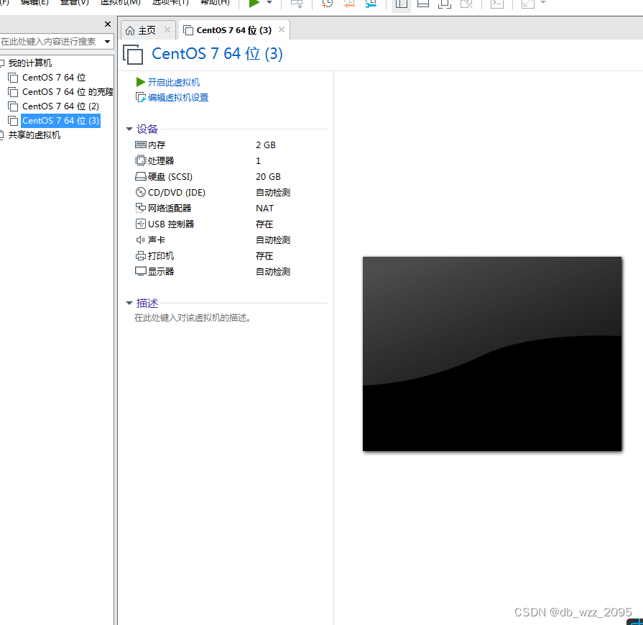Select CentOS 7 64 位 (2) VM
The image size is (643, 625).
tap(60, 106)
